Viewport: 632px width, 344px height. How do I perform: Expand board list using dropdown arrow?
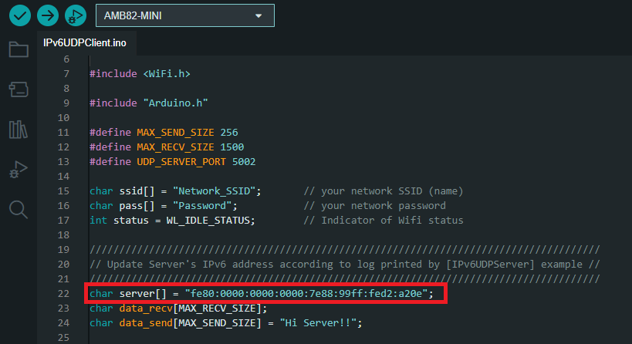(x=259, y=15)
